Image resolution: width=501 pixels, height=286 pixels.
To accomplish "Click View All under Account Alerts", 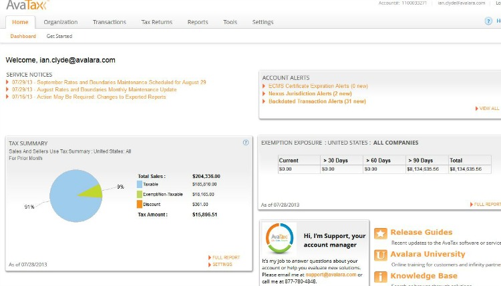I will coord(488,108).
